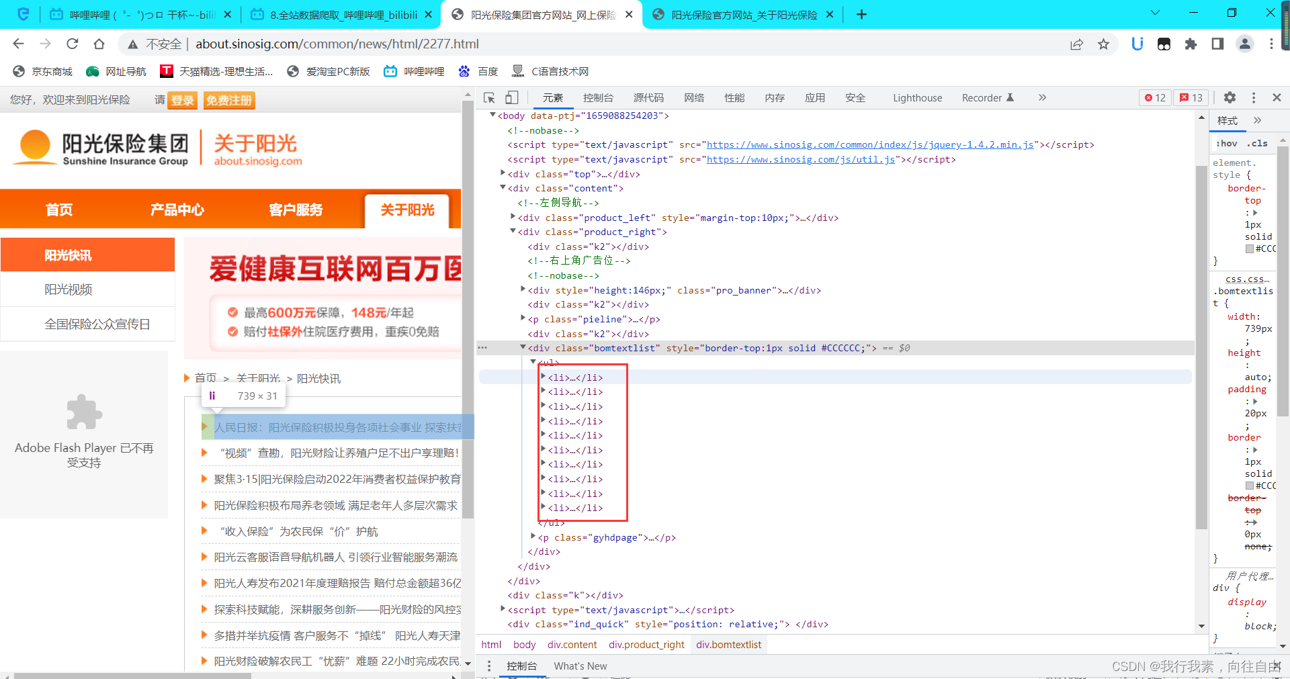The width and height of the screenshot is (1290, 679).
Task: Select the 源代码 DevTools tab
Action: pos(648,97)
